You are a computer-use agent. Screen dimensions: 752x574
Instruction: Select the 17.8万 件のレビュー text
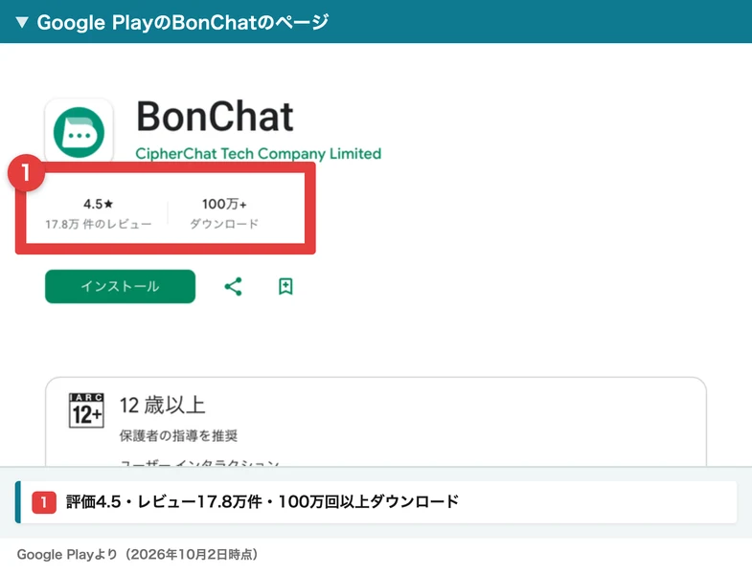click(x=99, y=224)
